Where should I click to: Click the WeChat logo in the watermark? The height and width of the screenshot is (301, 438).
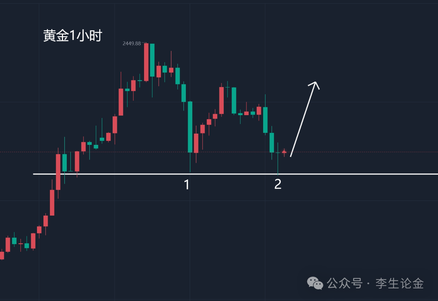tap(315, 283)
